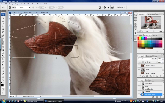Open the layer style fx menu
The width and height of the screenshot is (165, 103).
click(143, 76)
